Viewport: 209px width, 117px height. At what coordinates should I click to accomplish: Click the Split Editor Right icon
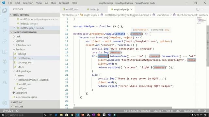198,9
